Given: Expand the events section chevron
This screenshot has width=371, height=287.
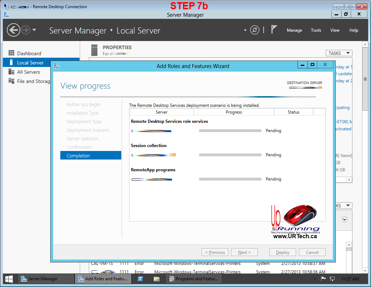Looking at the screenshot, I should [344, 219].
